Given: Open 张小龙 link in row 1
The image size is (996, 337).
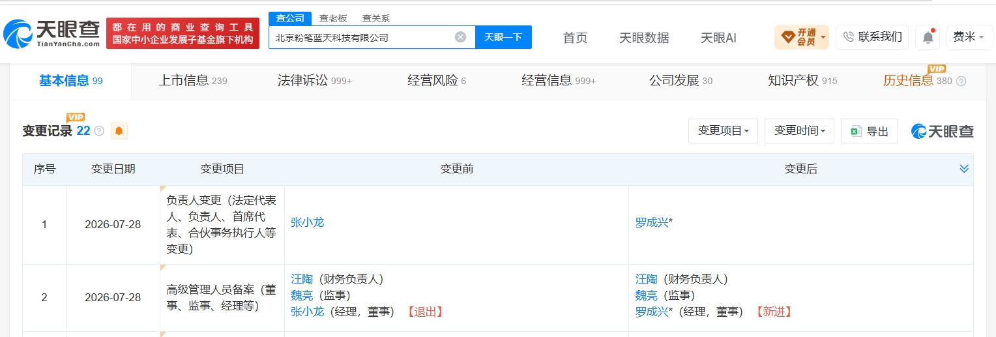Looking at the screenshot, I should 307,222.
